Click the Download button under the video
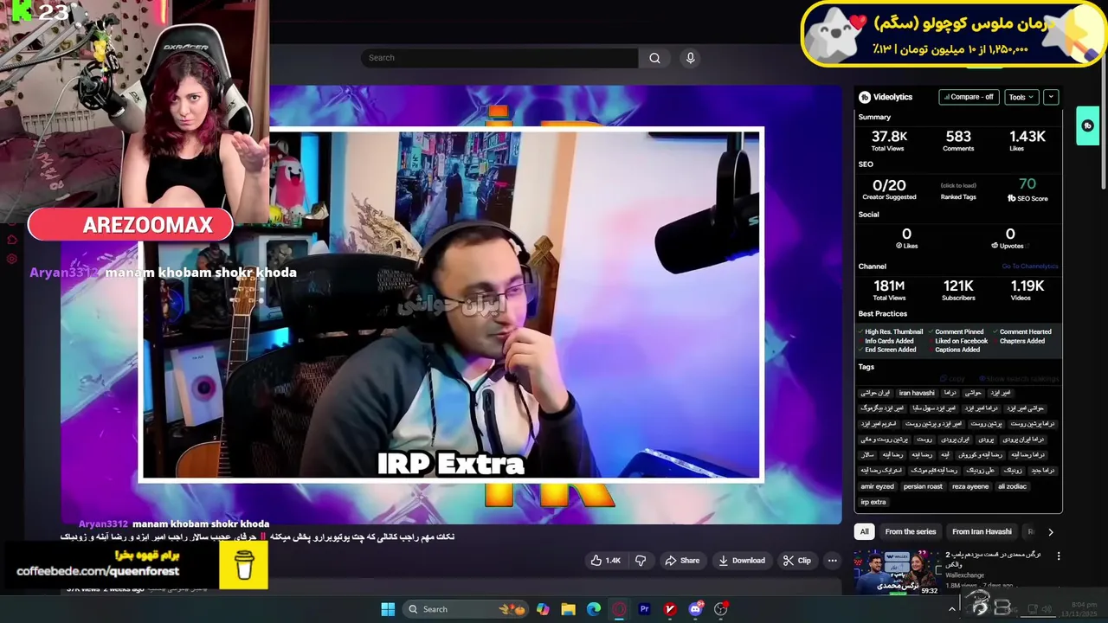1108x623 pixels. pyautogui.click(x=742, y=561)
